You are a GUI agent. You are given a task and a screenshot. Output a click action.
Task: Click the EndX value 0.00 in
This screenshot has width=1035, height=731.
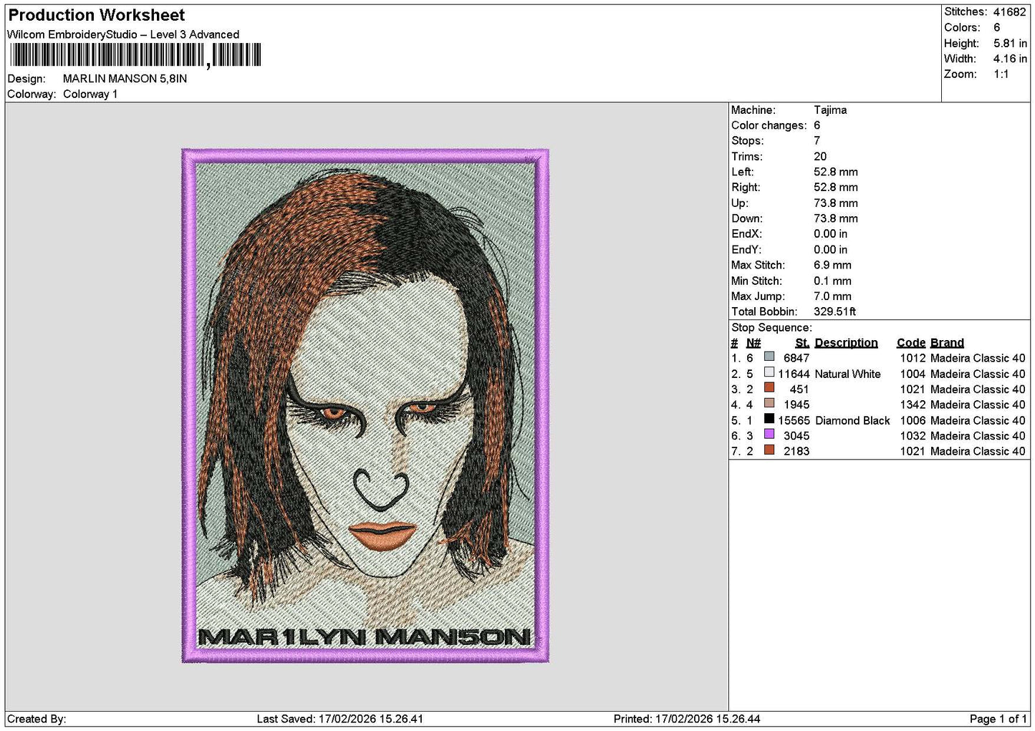coord(830,234)
